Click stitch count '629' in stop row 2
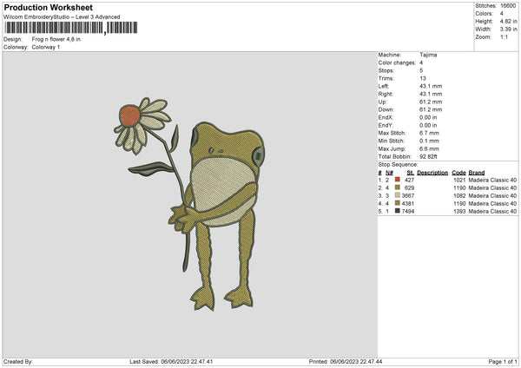Viewport: 521px width, 368px height. click(409, 188)
